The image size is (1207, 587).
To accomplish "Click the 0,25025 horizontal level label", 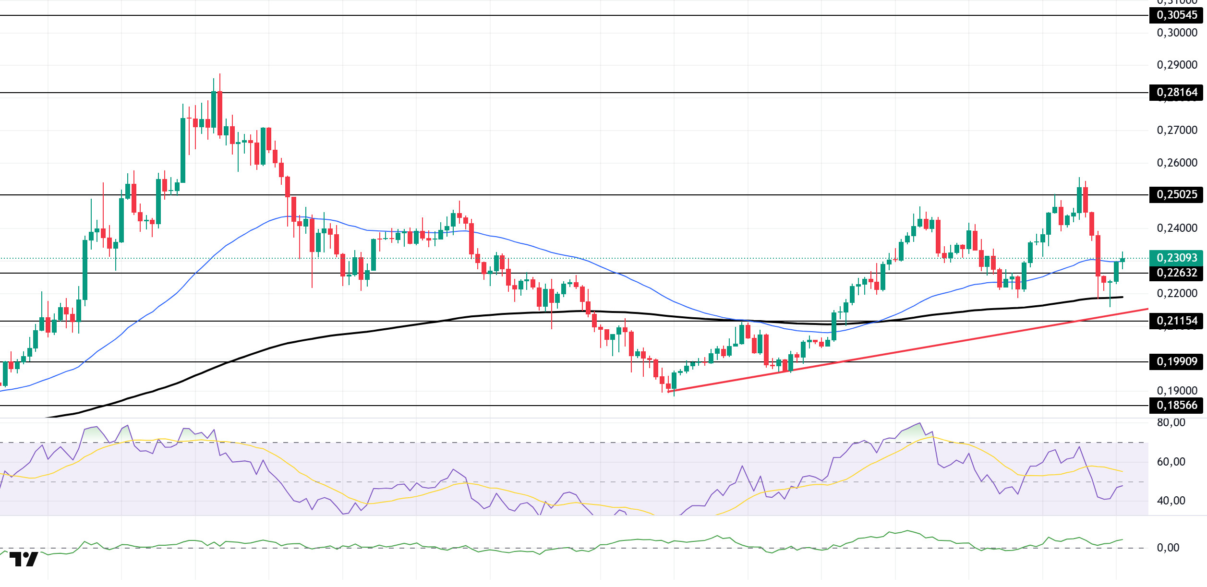I will click(1176, 194).
